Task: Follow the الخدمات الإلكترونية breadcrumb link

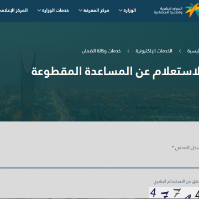Action: [x=154, y=51]
